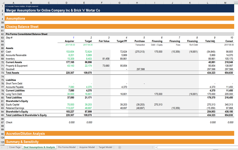Switch to the Cover Page sheet tab

(x=15, y=147)
